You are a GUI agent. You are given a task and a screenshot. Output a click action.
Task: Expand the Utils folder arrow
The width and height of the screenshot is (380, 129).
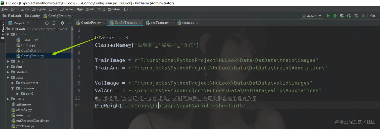pyautogui.click(x=8, y=99)
